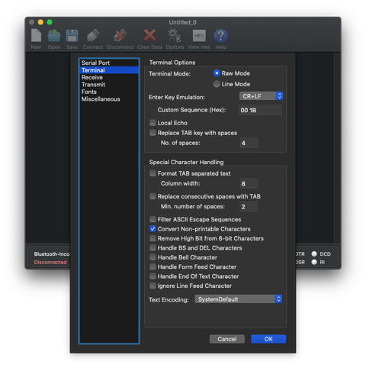The width and height of the screenshot is (366, 365).
Task: Click the OK button
Action: click(268, 339)
